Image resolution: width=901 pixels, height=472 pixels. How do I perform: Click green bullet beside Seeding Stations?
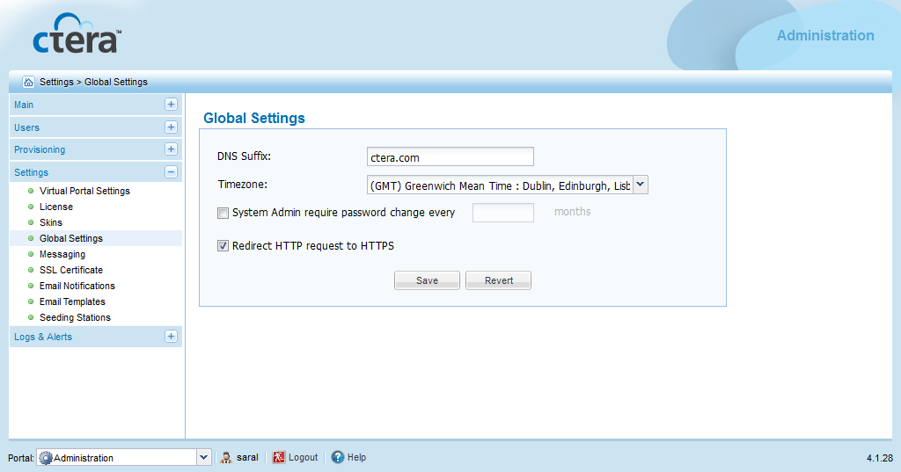tap(31, 317)
